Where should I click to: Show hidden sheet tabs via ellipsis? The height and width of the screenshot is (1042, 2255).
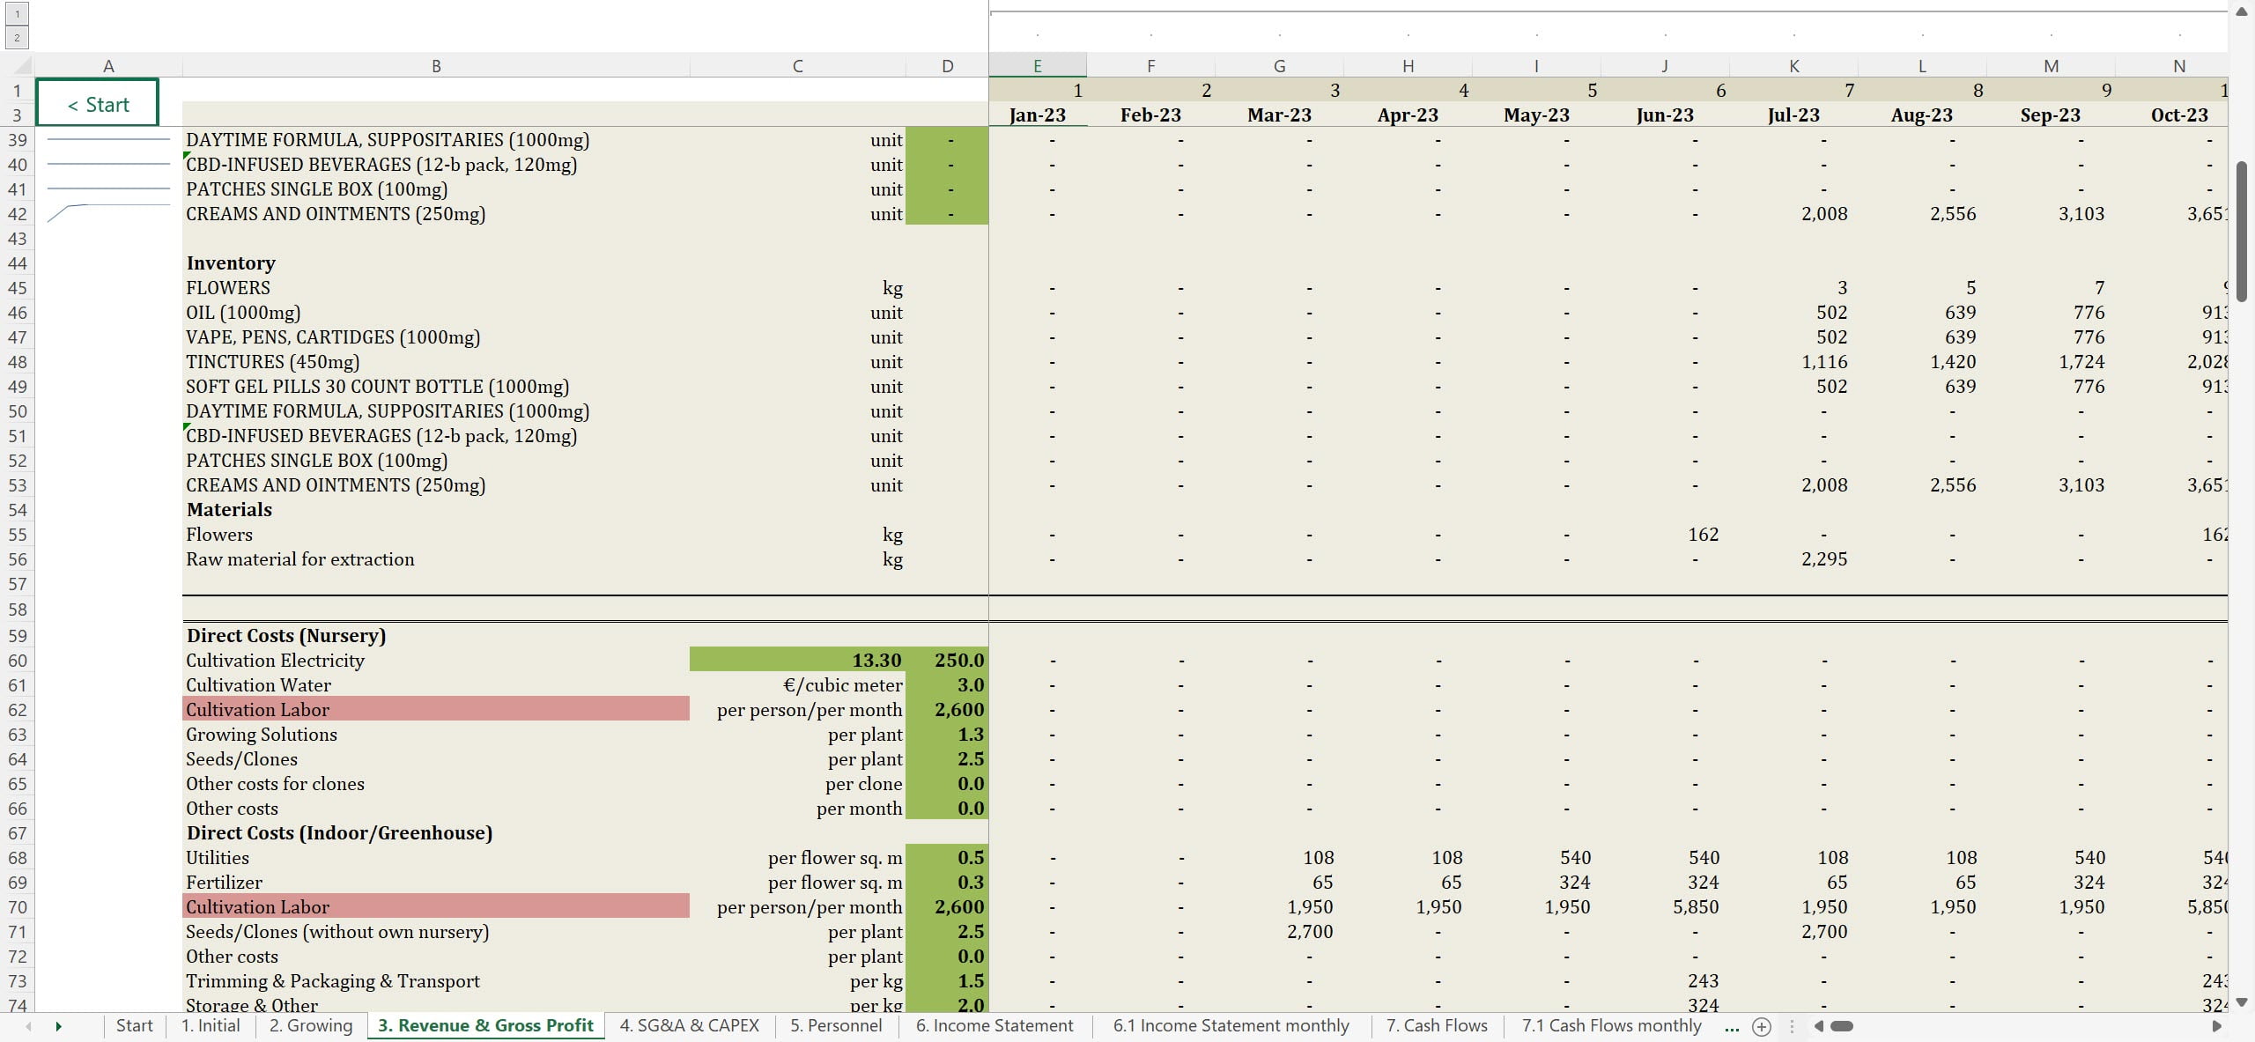pyautogui.click(x=1731, y=1026)
